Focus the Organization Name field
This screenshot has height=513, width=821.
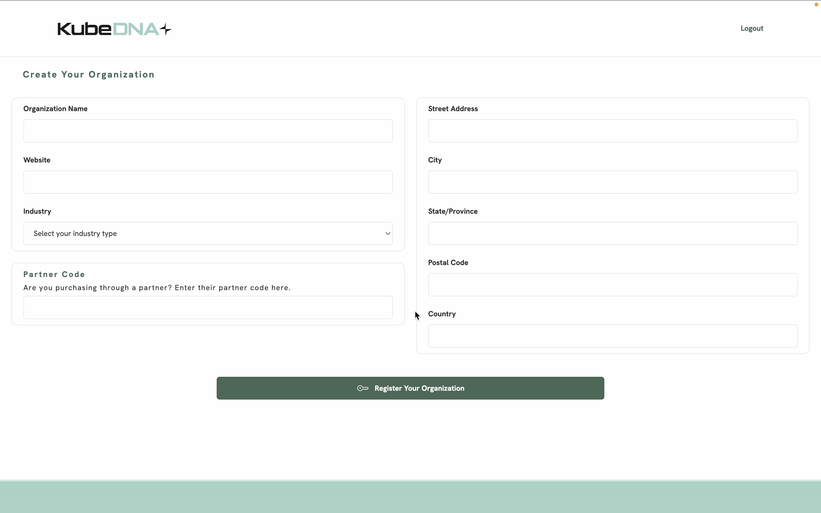tap(208, 131)
